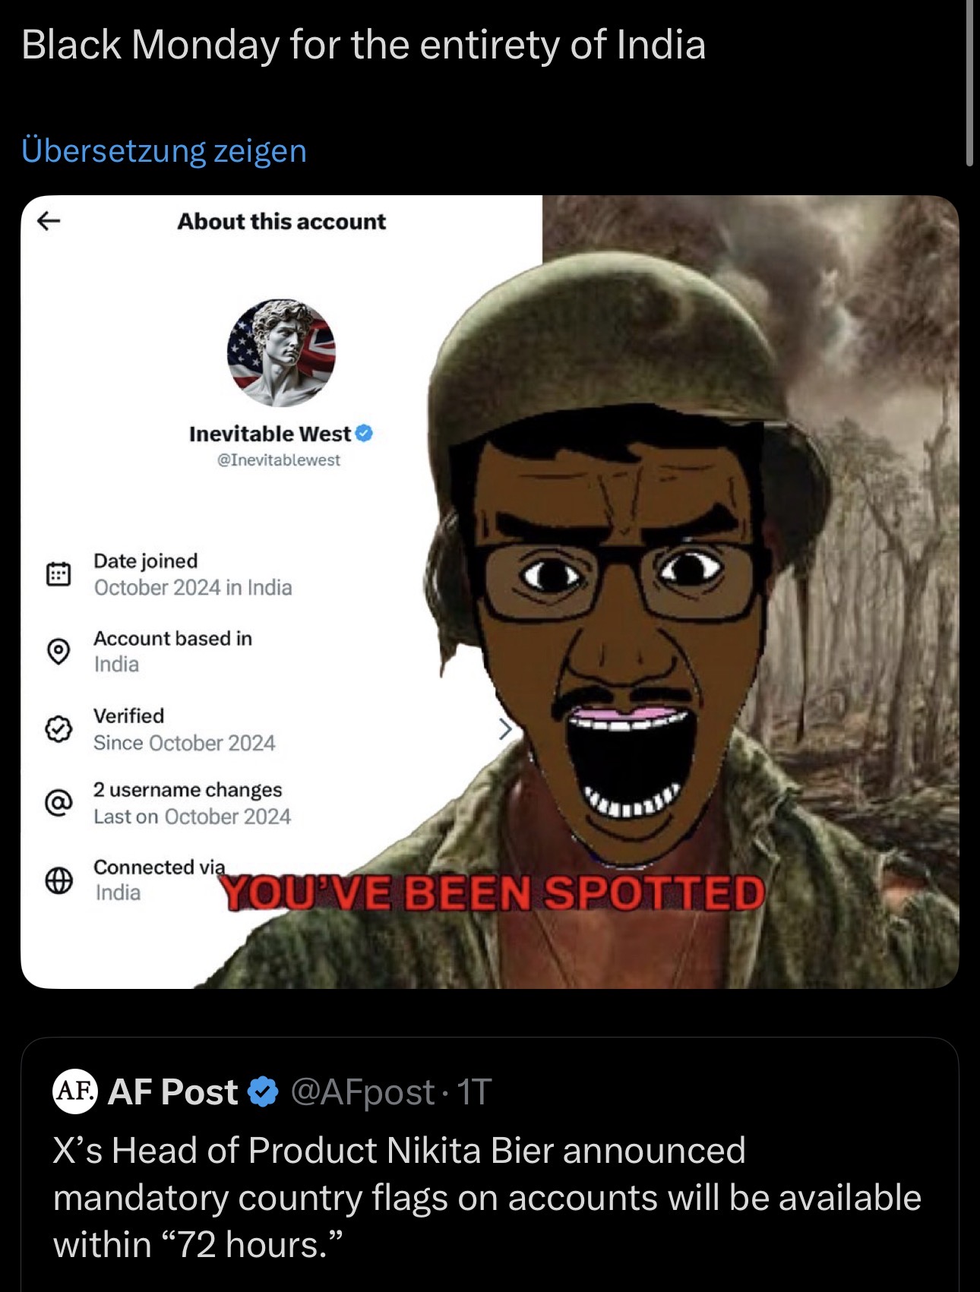
Task: Open the Inevitable West profile picture
Action: 281,352
